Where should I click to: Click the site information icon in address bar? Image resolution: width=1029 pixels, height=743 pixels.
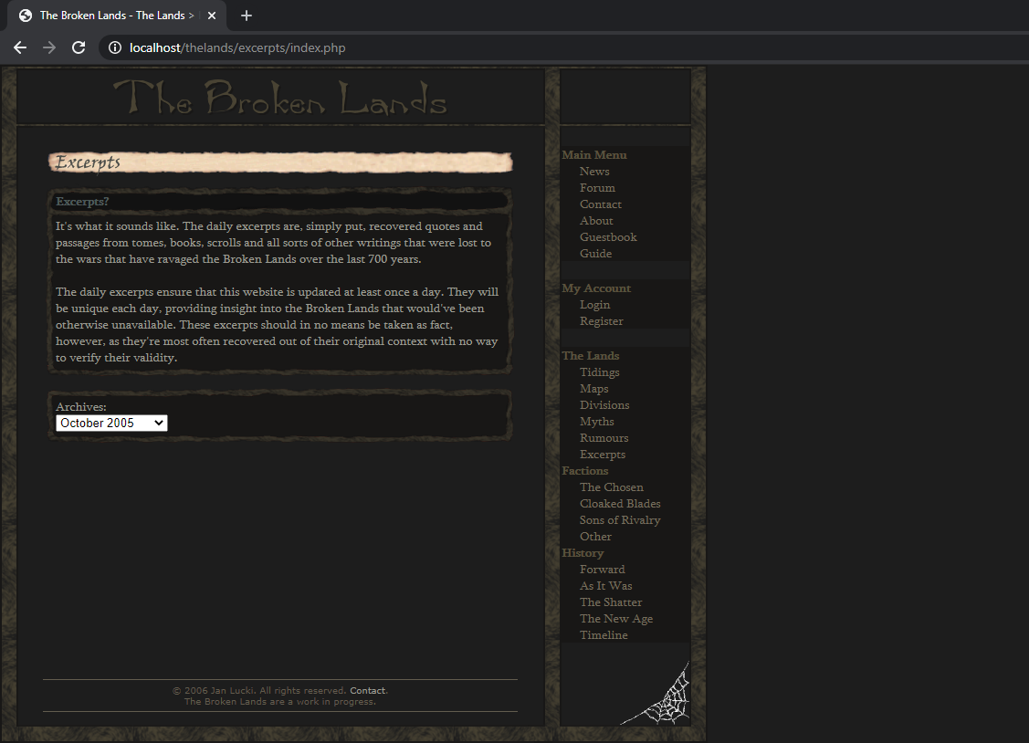point(115,47)
